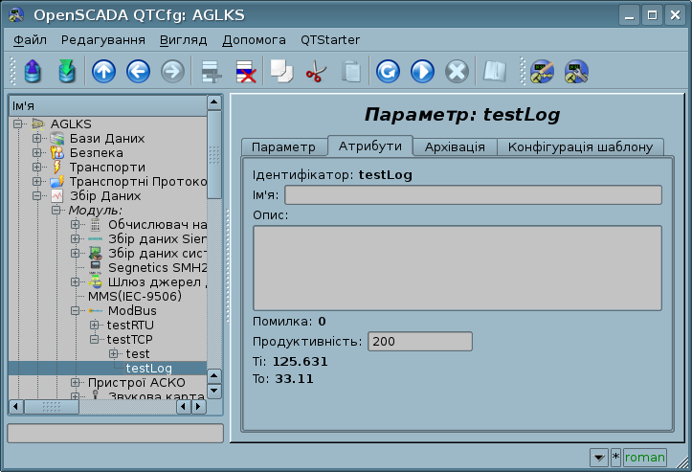Click the roman user button
Viewport: 692px width, 472px height.
[644, 457]
